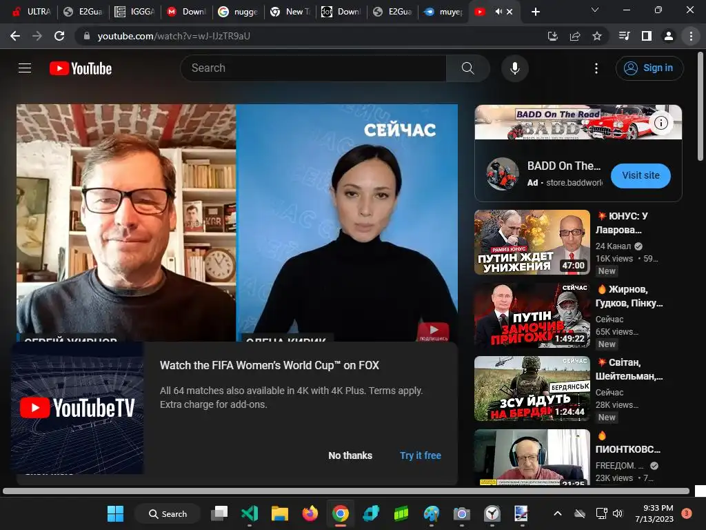Go to YouTube home via logo
This screenshot has width=706, height=530.
[81, 68]
